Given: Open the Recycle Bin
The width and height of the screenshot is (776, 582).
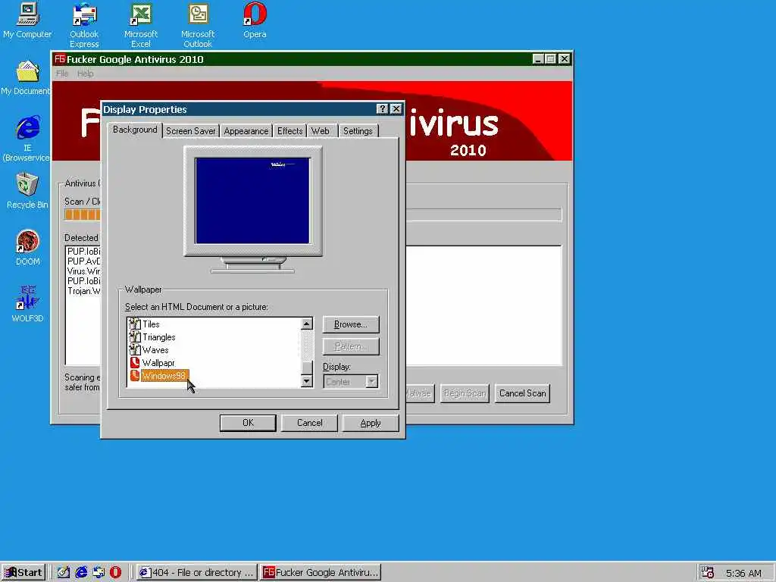Looking at the screenshot, I should click(27, 191).
